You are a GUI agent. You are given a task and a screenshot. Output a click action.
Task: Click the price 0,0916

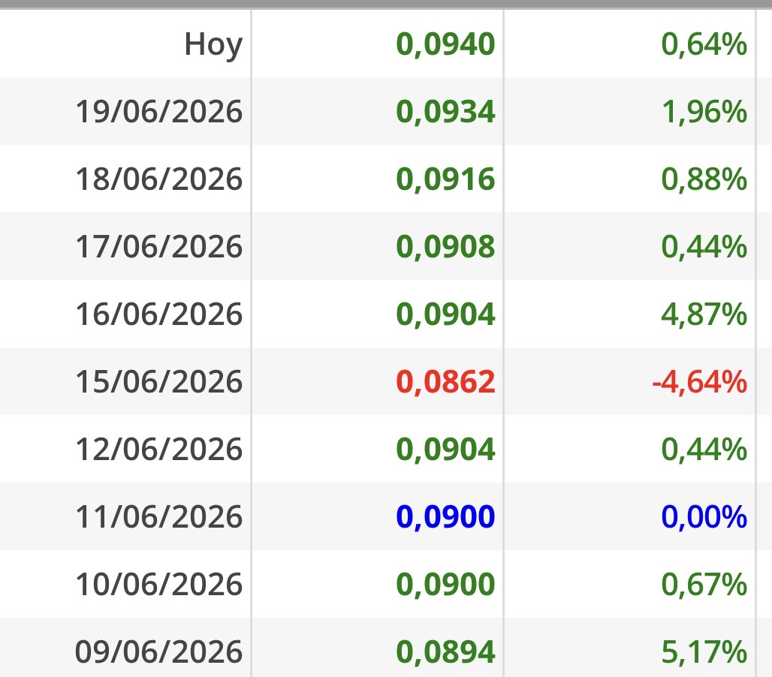pyautogui.click(x=445, y=179)
